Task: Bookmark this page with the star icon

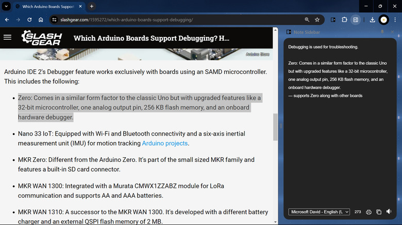Action: (317, 20)
